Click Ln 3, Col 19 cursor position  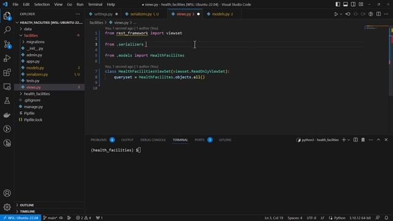(274, 218)
